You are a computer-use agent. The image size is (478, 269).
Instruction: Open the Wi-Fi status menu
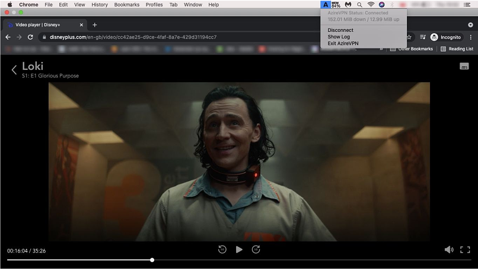(x=371, y=5)
